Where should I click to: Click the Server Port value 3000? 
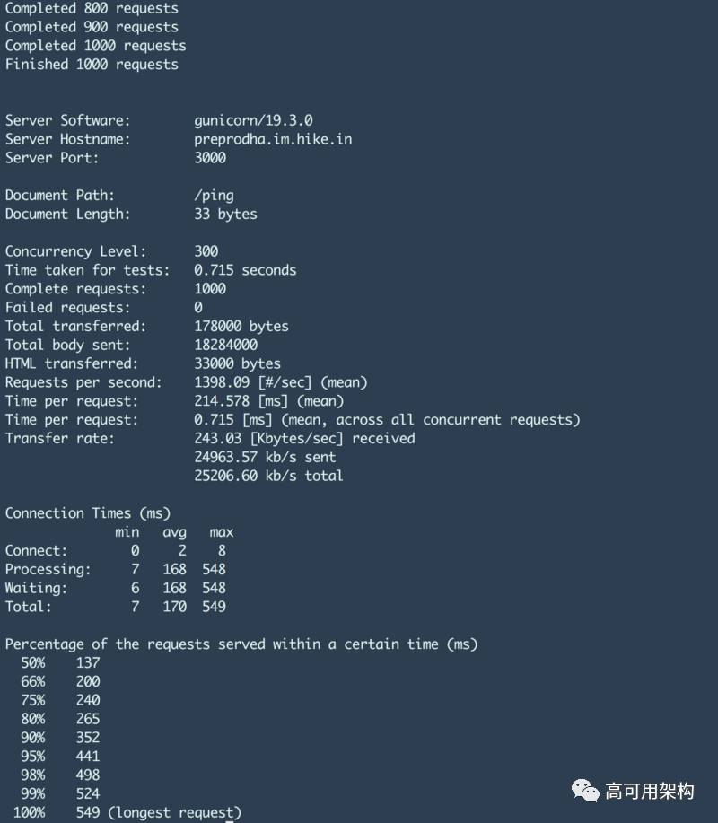(x=210, y=157)
